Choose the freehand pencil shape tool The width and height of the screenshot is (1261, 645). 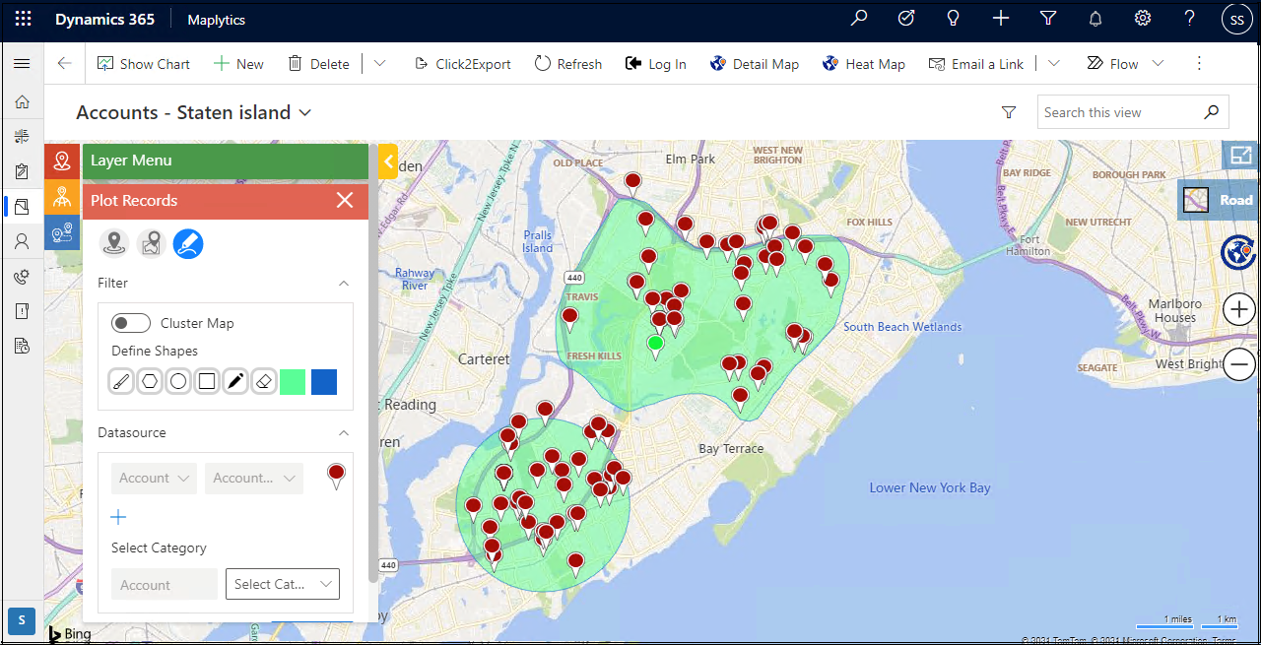point(235,382)
